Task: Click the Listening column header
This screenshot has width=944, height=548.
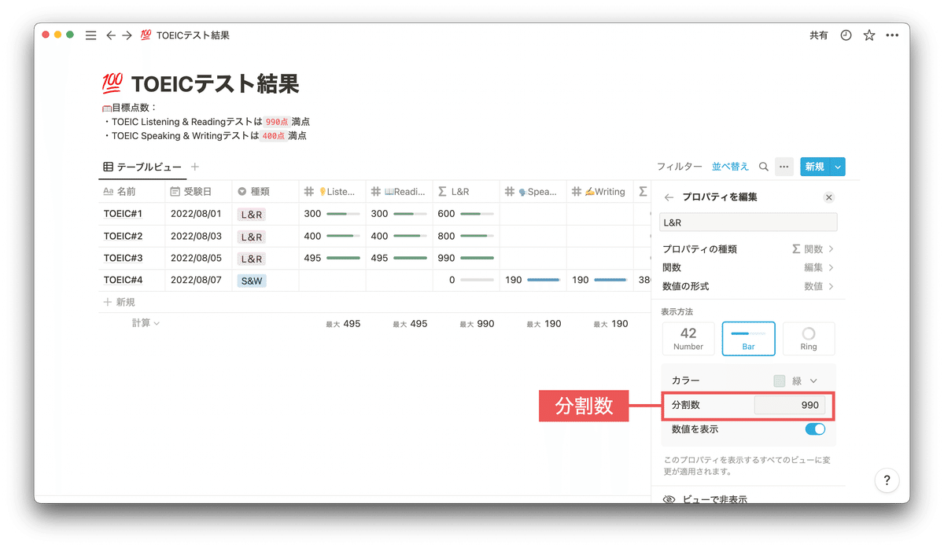Action: [x=333, y=191]
